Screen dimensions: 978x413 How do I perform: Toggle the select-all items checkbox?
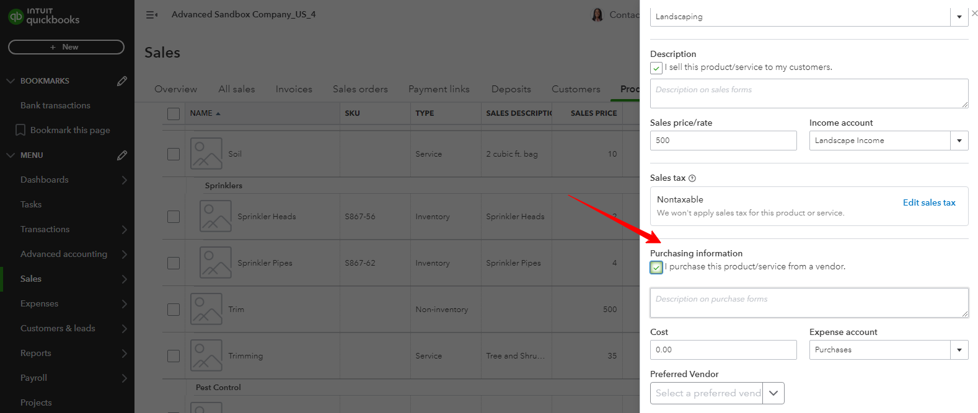(174, 114)
